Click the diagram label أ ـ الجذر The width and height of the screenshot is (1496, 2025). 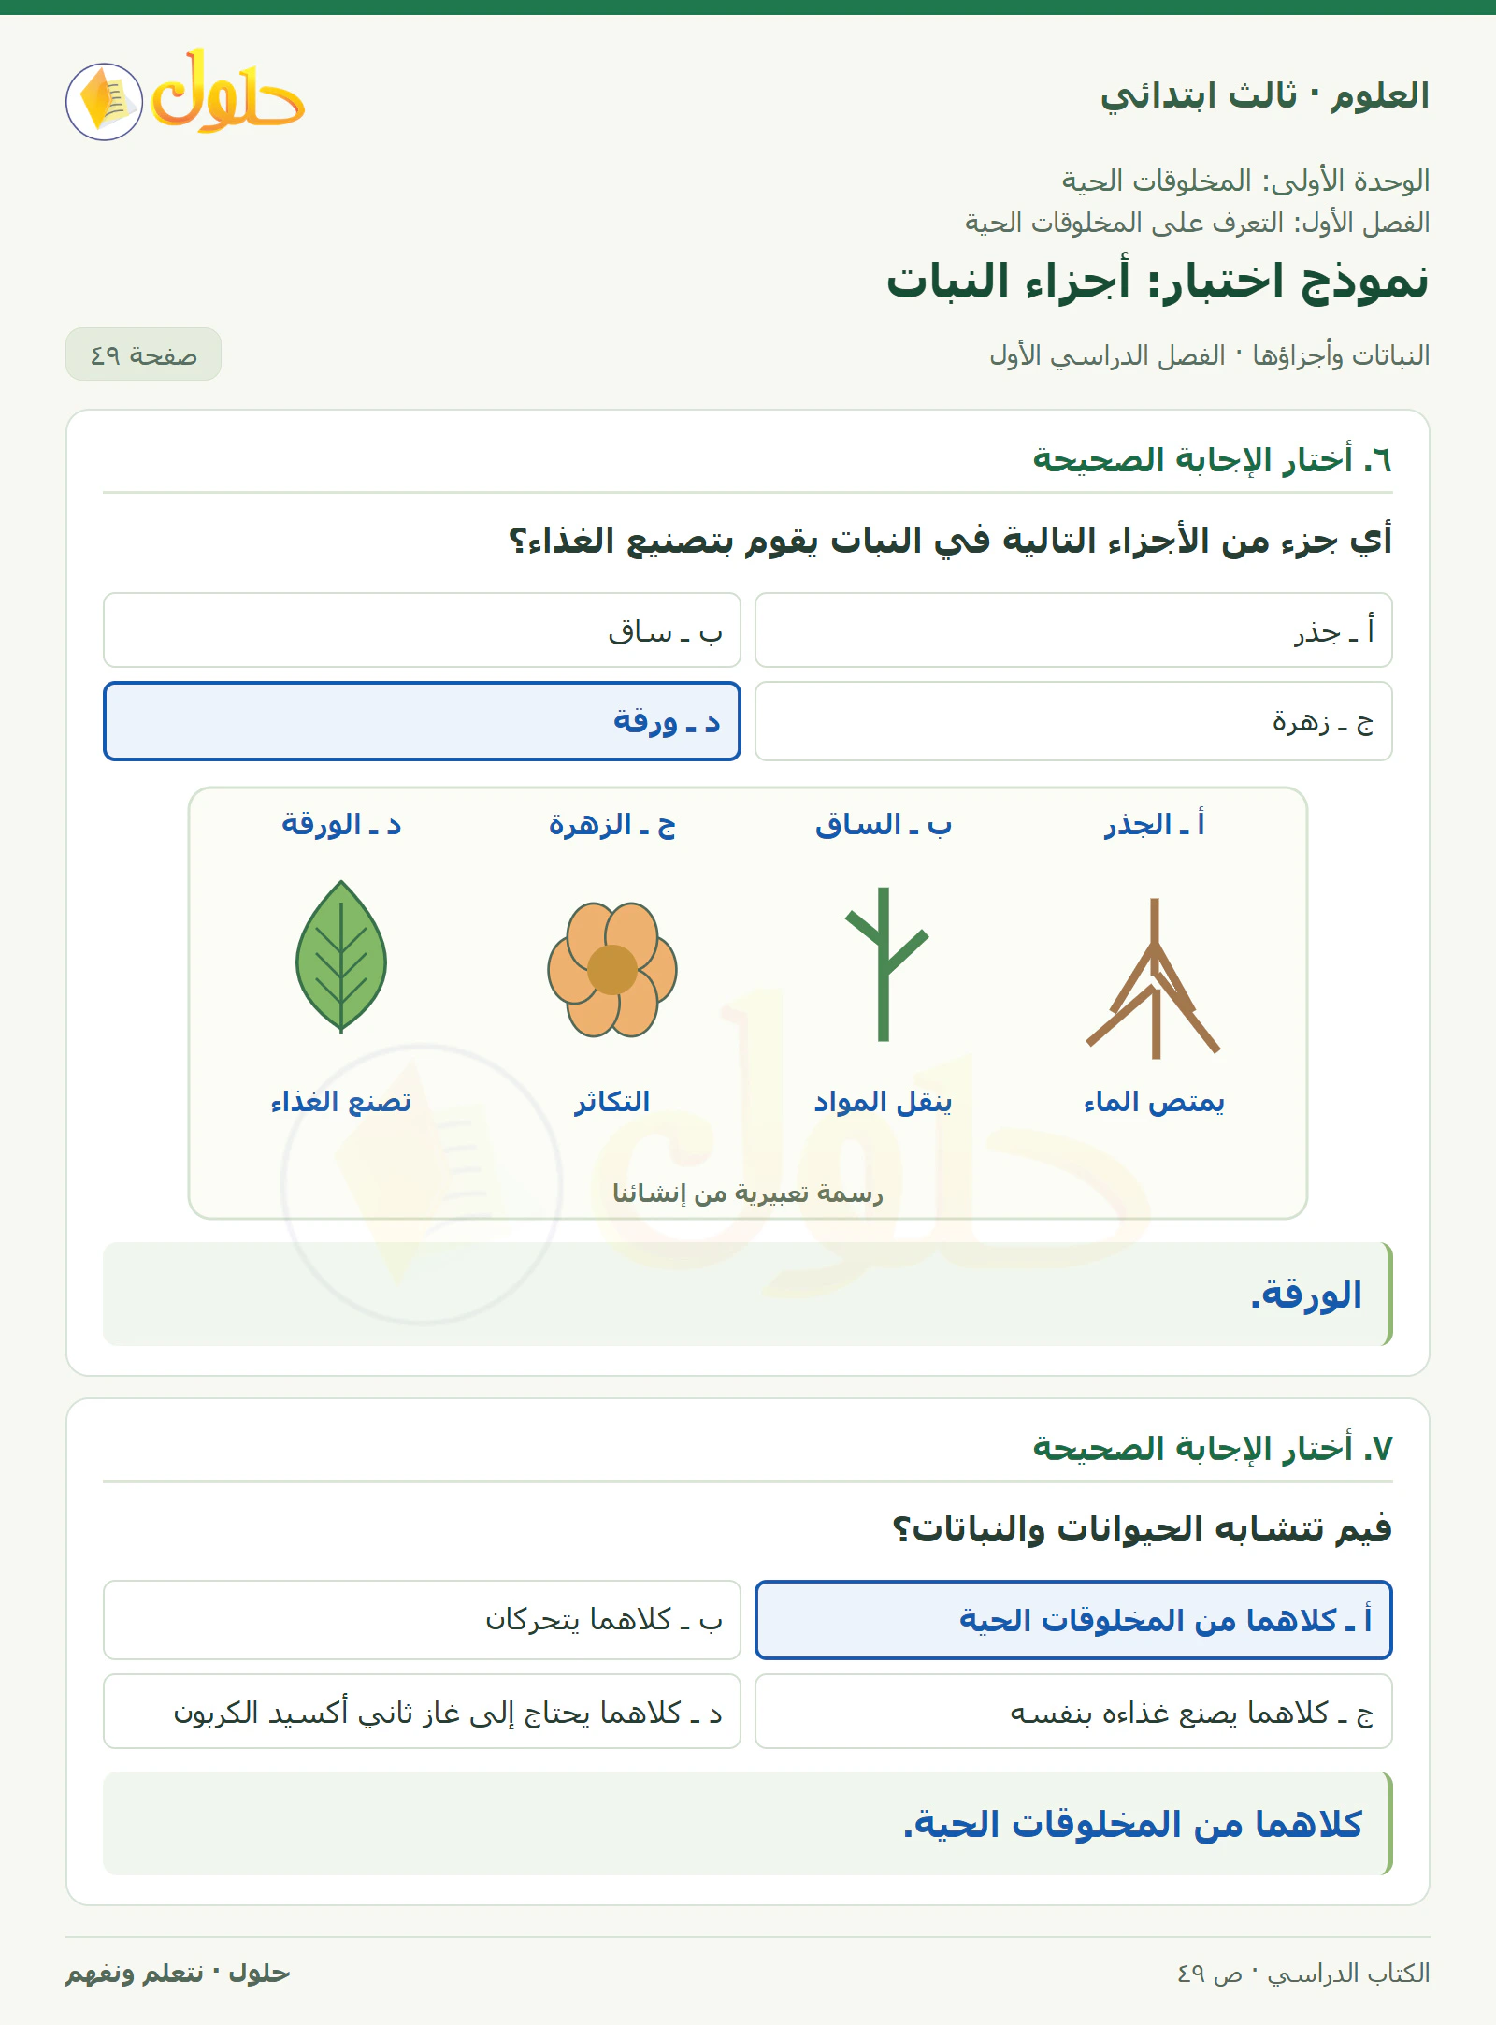[1154, 825]
